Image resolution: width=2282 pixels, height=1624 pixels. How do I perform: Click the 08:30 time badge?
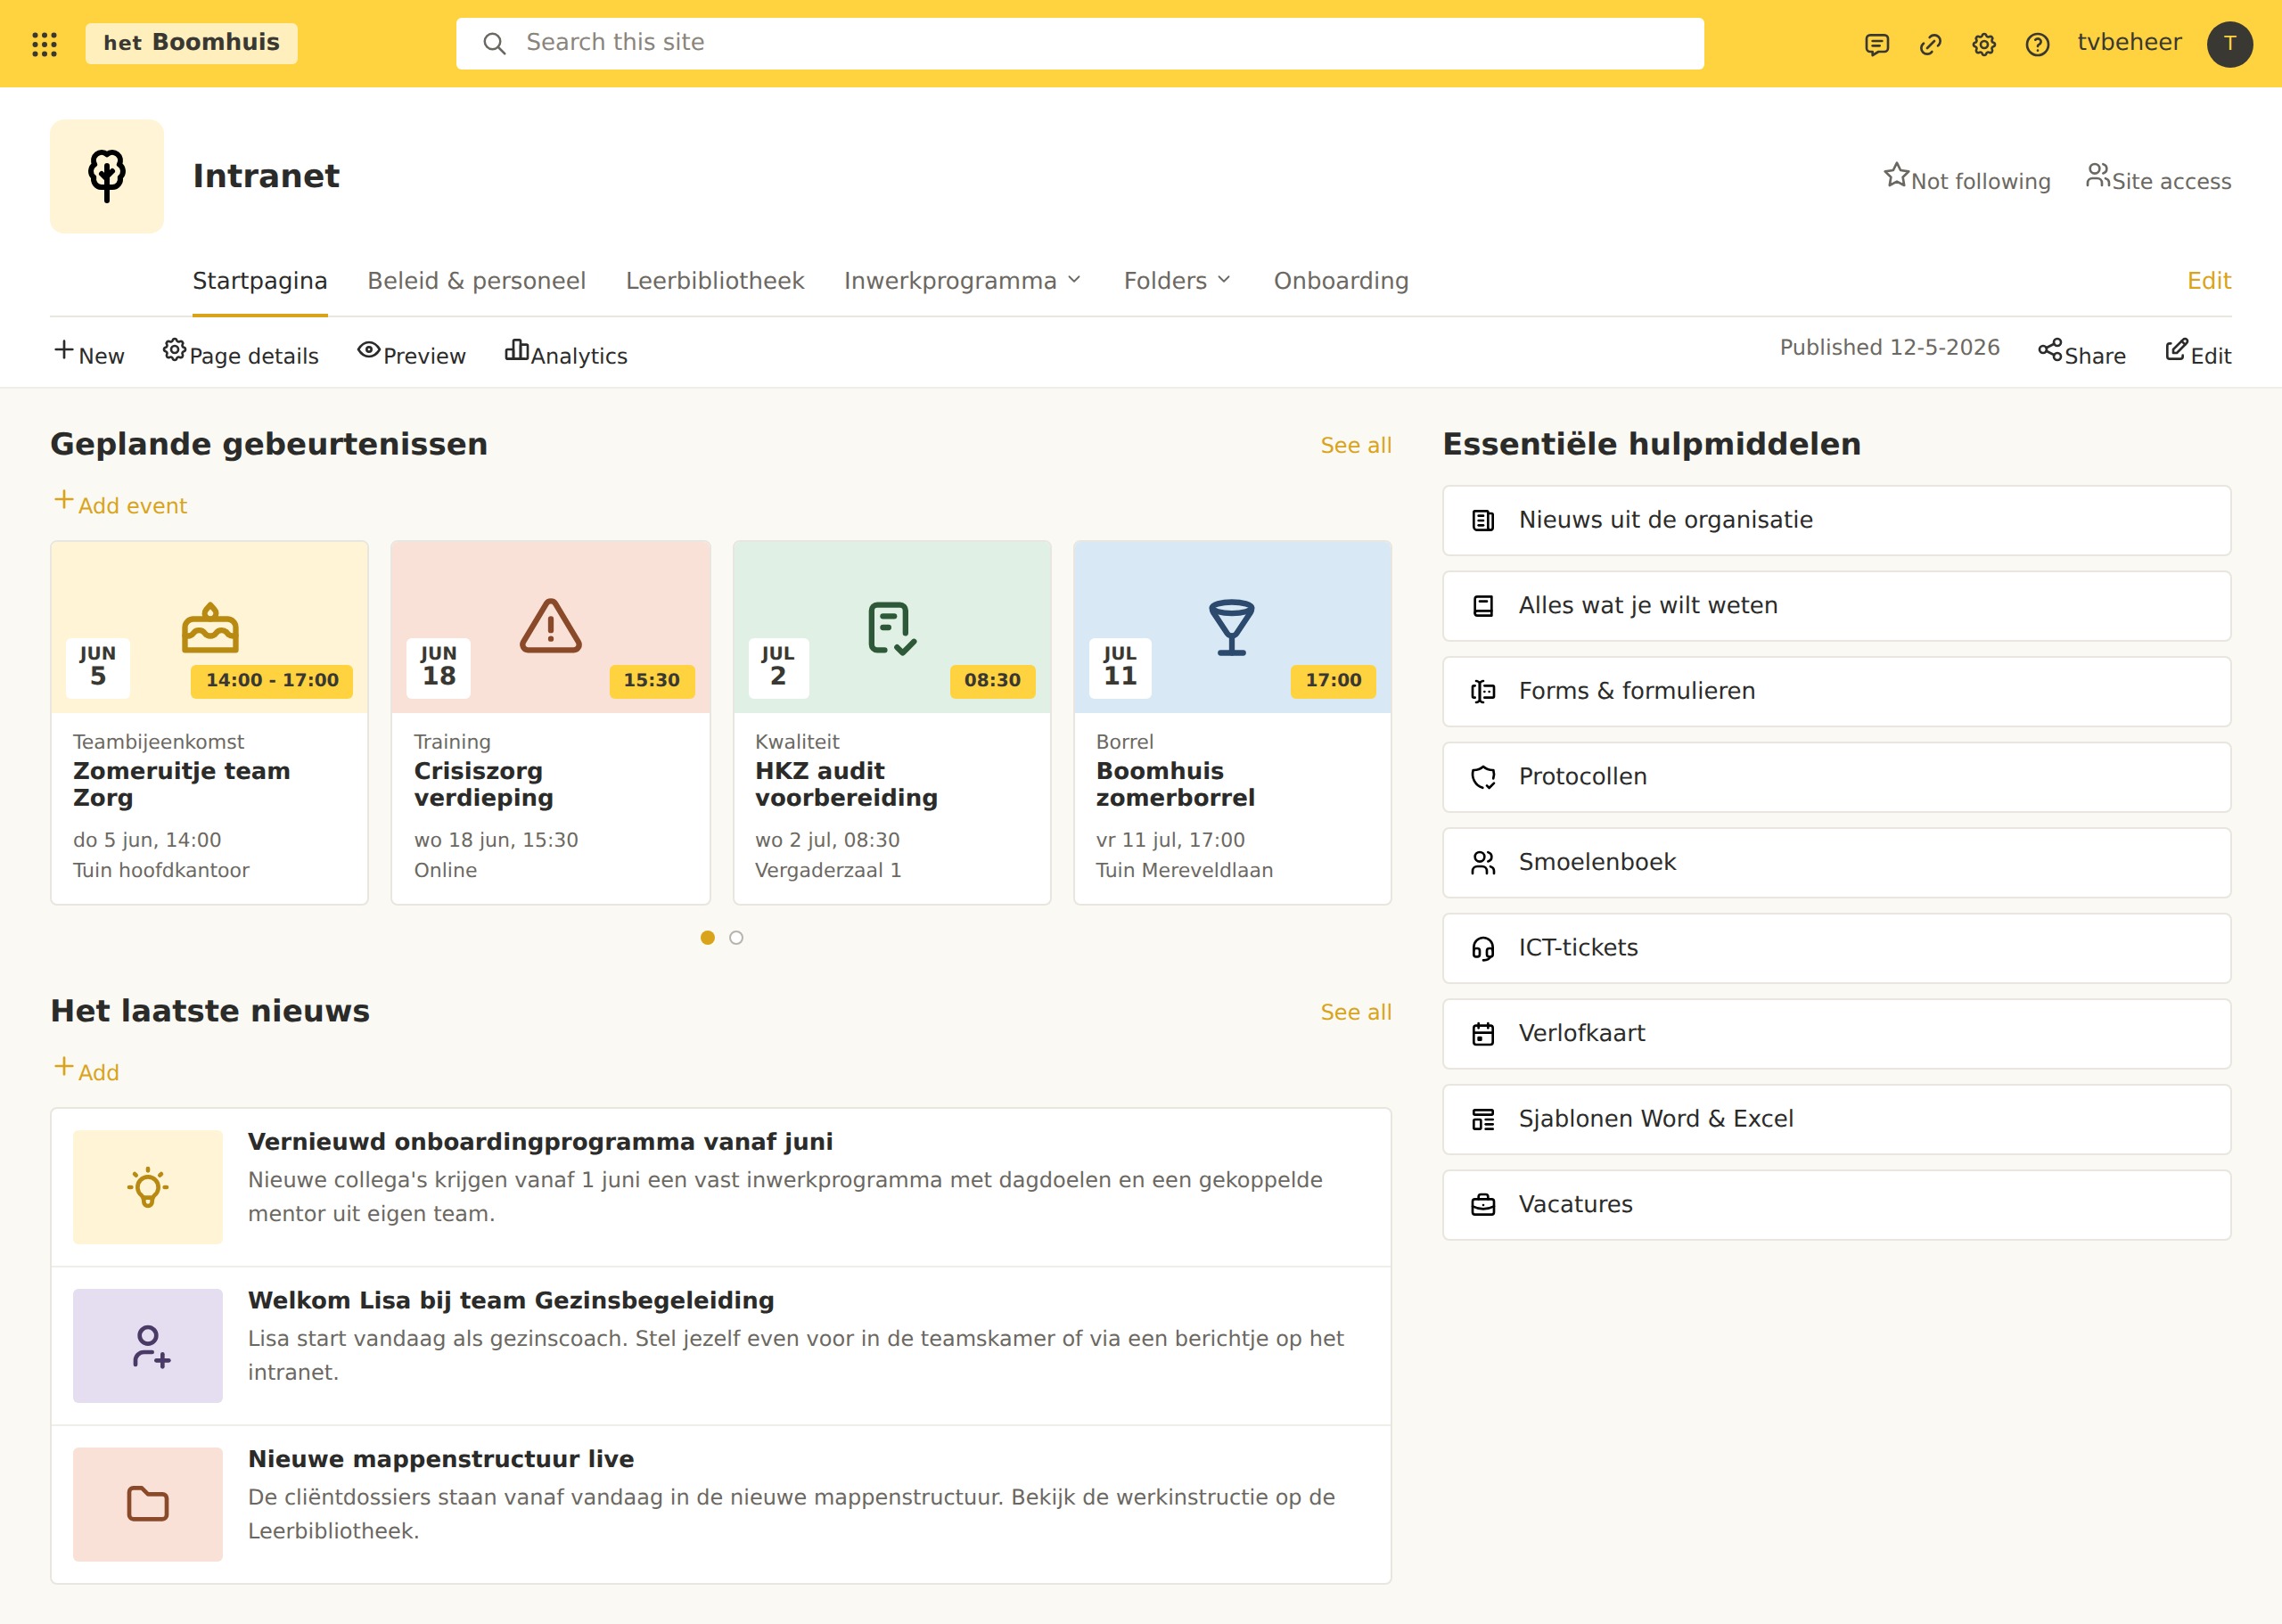[x=992, y=681]
